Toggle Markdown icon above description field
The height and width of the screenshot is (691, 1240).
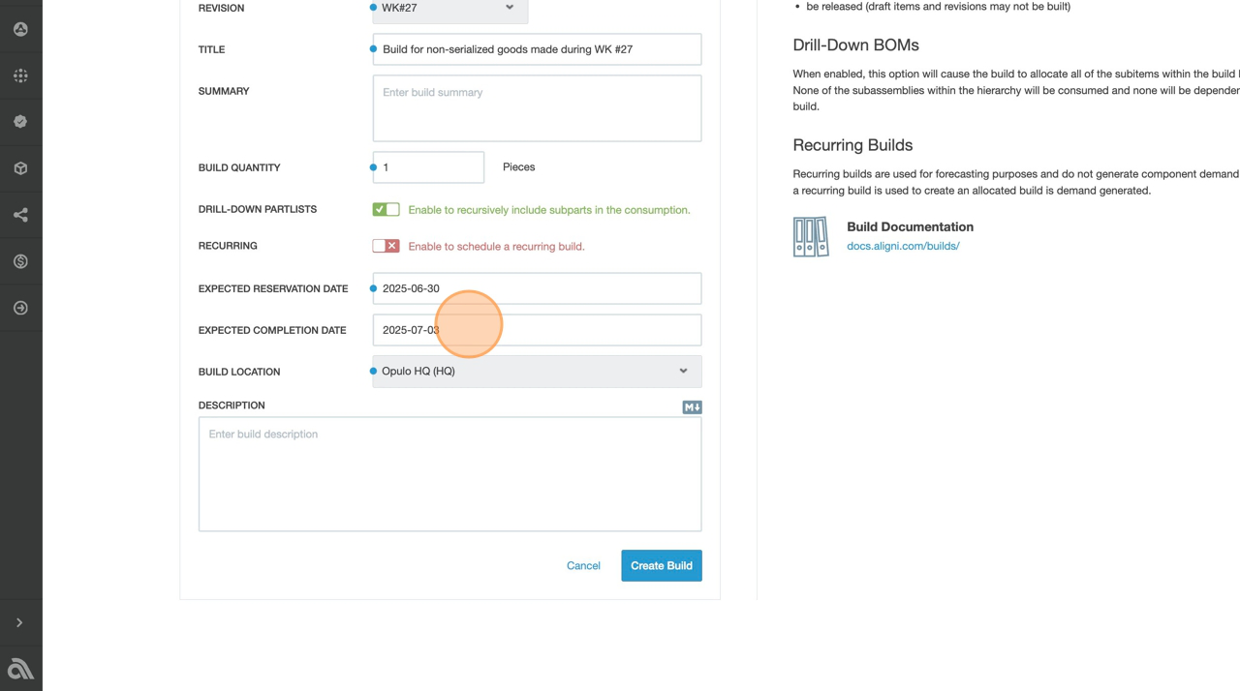pyautogui.click(x=692, y=407)
